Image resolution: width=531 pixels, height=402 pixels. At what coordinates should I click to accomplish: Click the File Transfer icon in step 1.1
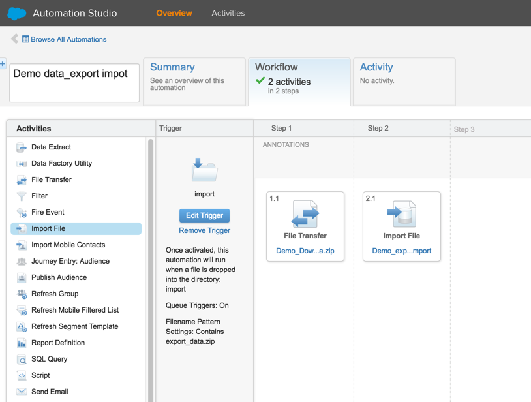pyautogui.click(x=305, y=213)
